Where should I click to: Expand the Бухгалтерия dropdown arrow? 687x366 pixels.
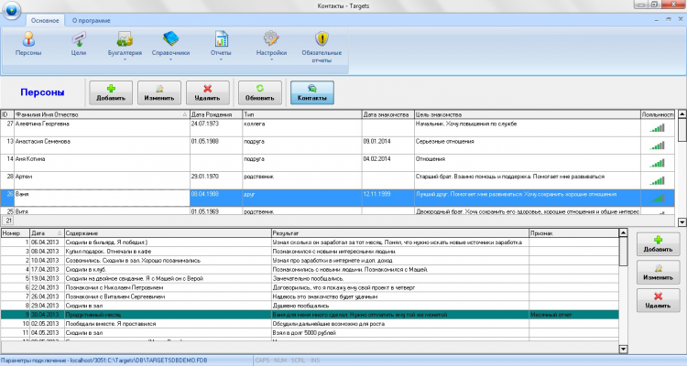(125, 59)
